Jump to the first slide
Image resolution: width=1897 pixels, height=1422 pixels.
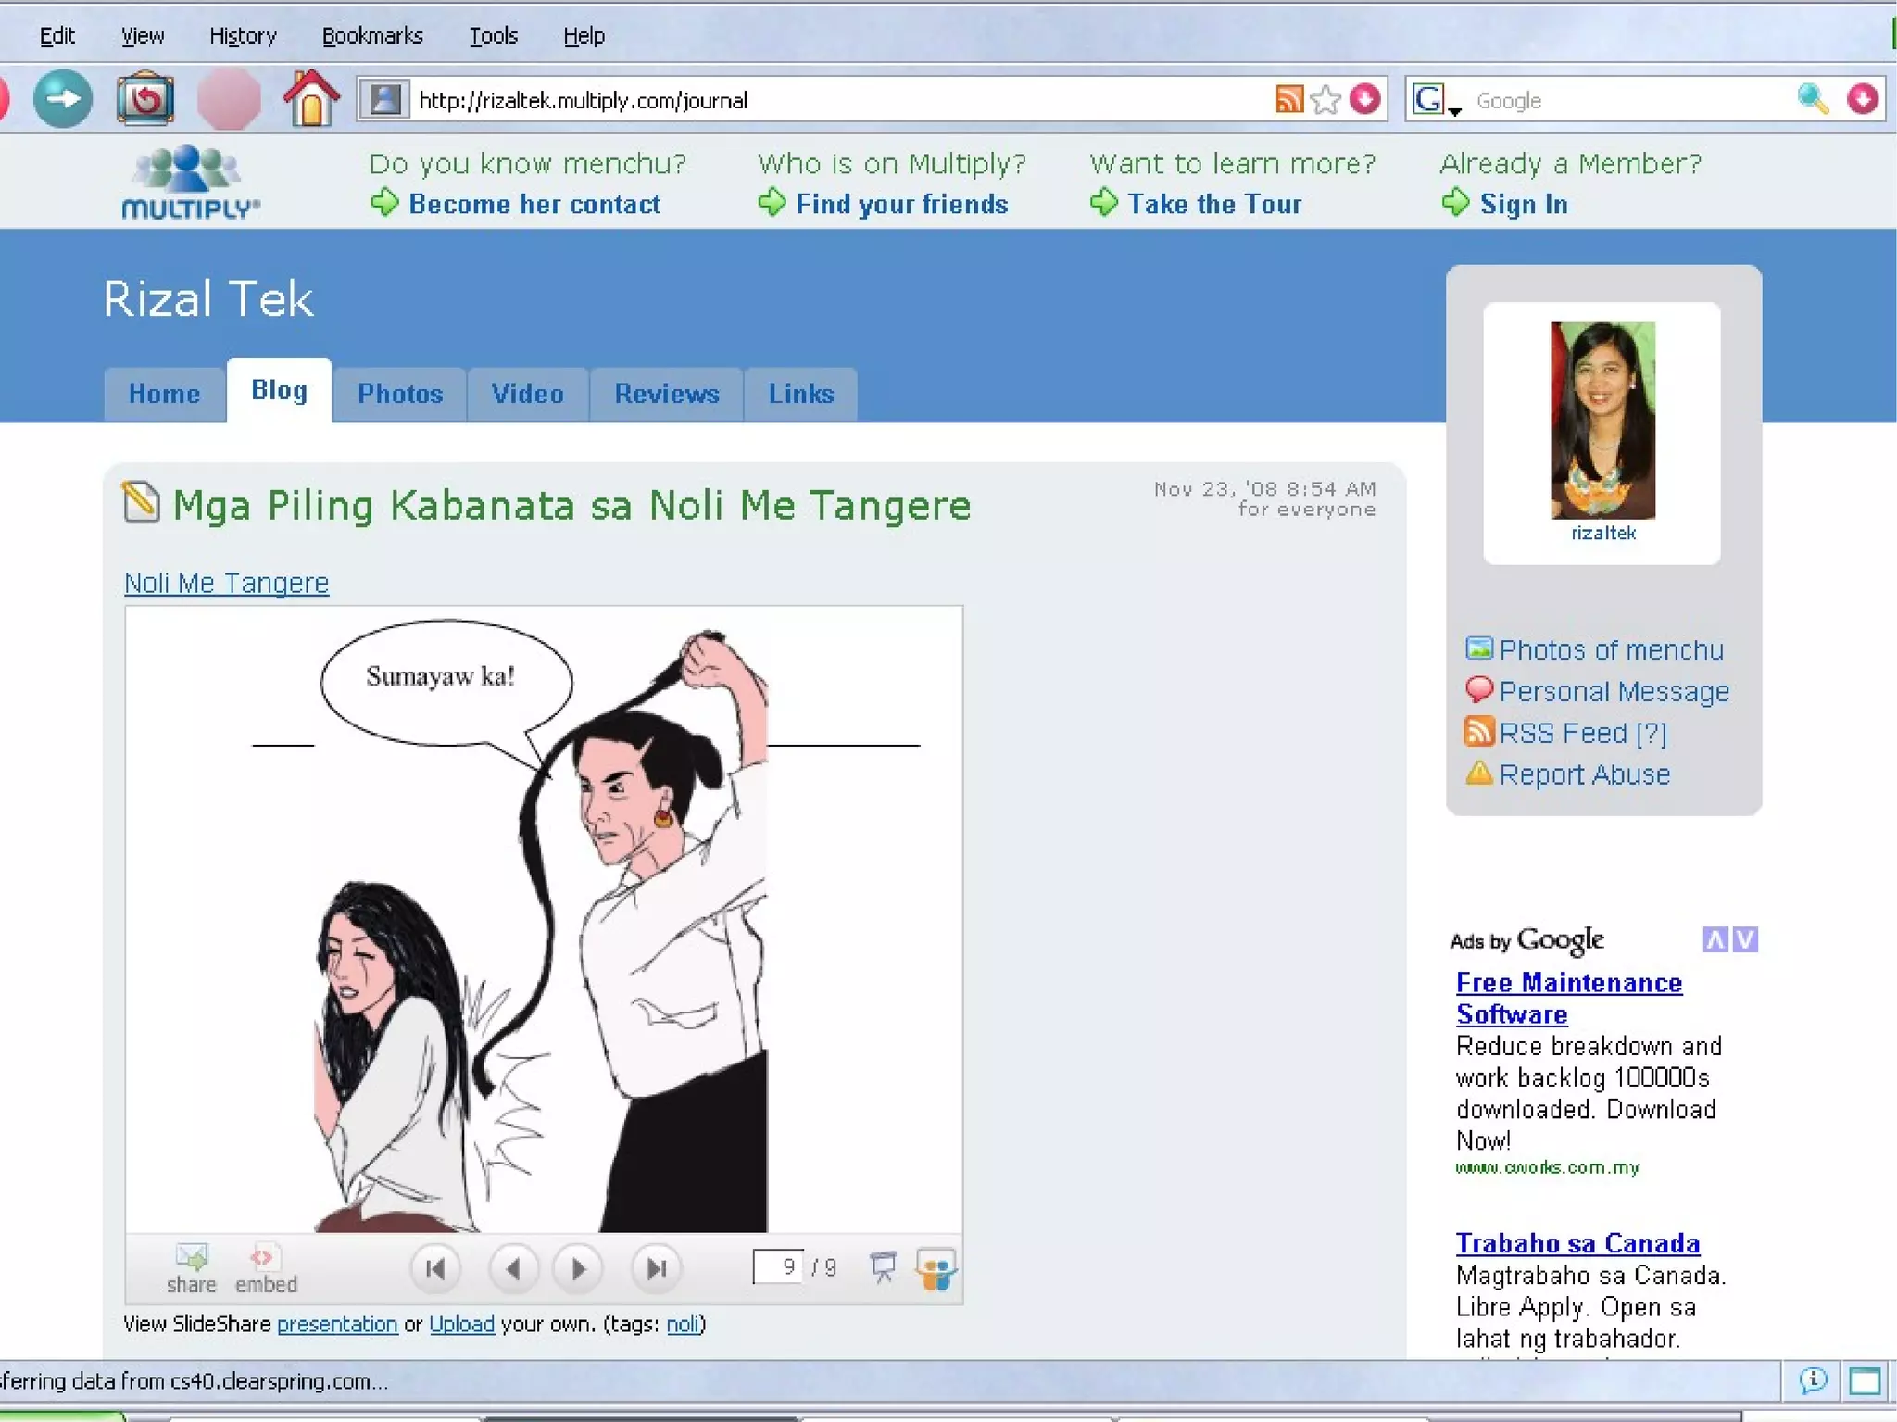point(435,1268)
